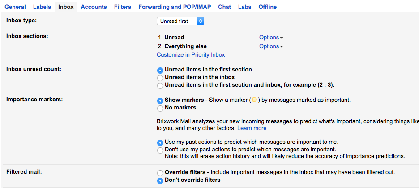
Task: Expand Options for Everything else section
Action: 271,46
